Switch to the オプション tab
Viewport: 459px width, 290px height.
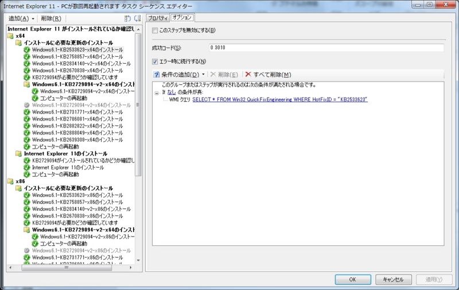[x=182, y=18]
